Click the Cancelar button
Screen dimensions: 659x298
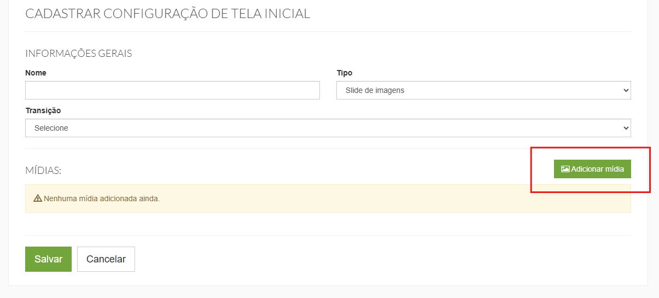[x=106, y=259]
